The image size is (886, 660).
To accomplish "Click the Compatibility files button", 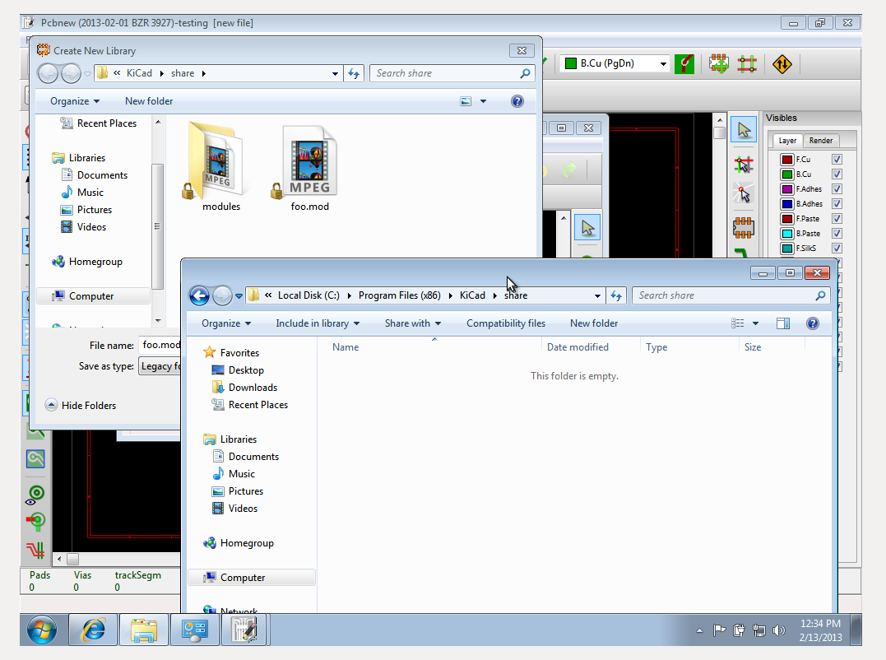I will point(505,323).
